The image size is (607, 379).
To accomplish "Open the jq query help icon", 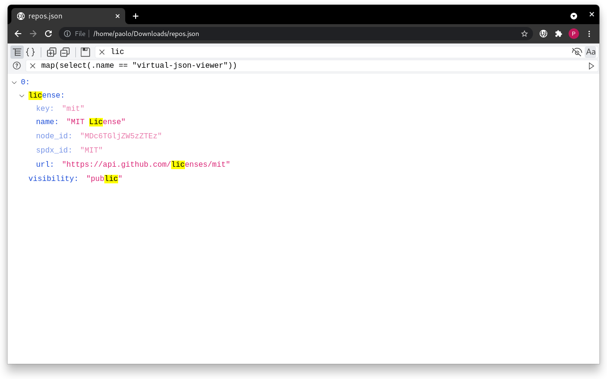I will tap(17, 65).
